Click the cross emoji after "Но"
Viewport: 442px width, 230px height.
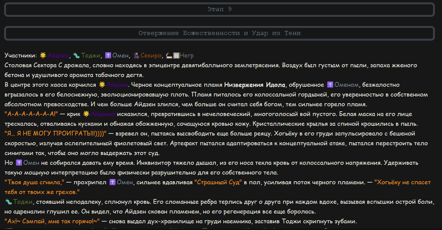[19, 163]
